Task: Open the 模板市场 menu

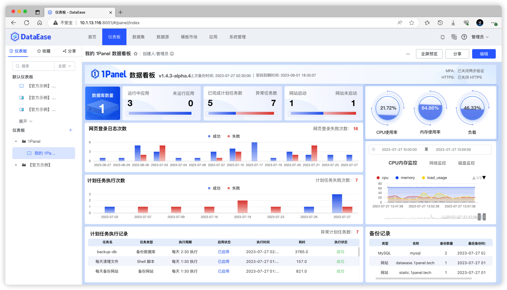Action: tap(189, 37)
